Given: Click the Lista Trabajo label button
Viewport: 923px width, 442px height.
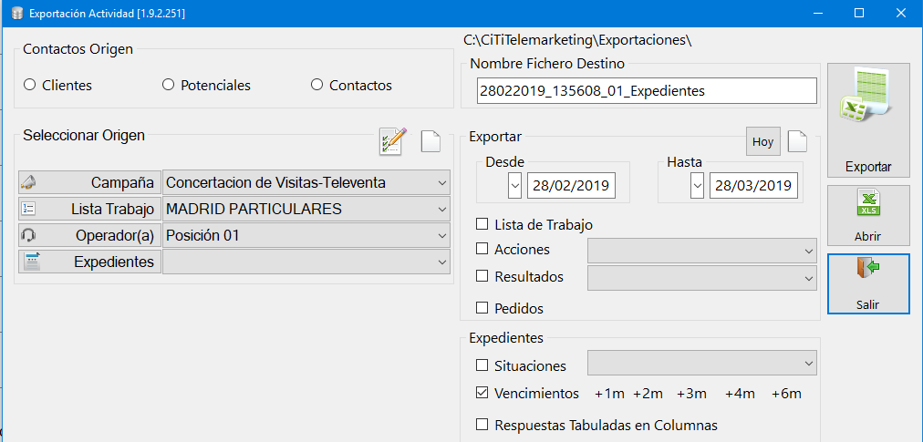Looking at the screenshot, I should click(x=89, y=209).
